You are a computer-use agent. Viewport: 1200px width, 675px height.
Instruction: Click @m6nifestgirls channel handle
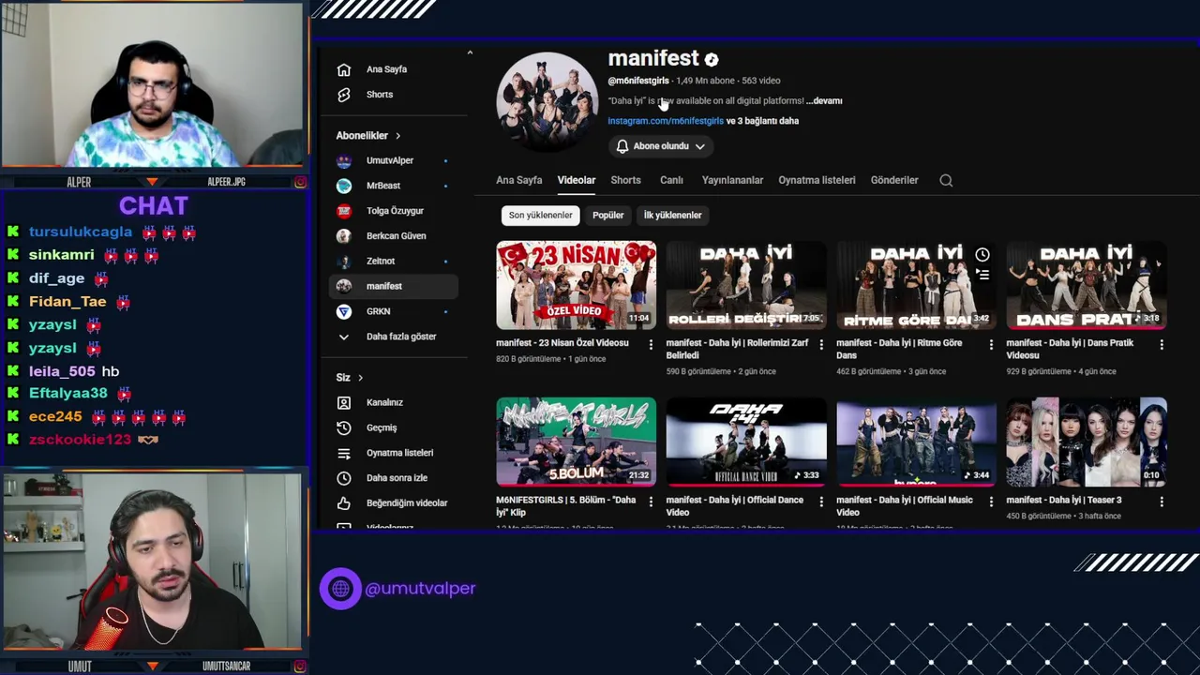point(638,81)
